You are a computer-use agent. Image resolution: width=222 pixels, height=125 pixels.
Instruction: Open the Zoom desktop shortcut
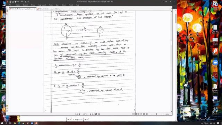click(215, 63)
